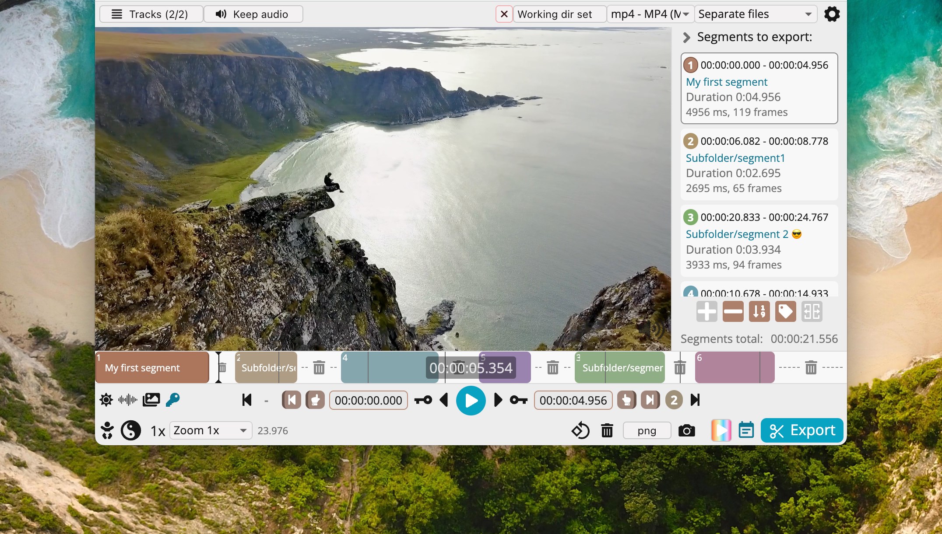Remove the current segment with the minus icon
Screen dimensions: 942x534
pyautogui.click(x=732, y=311)
